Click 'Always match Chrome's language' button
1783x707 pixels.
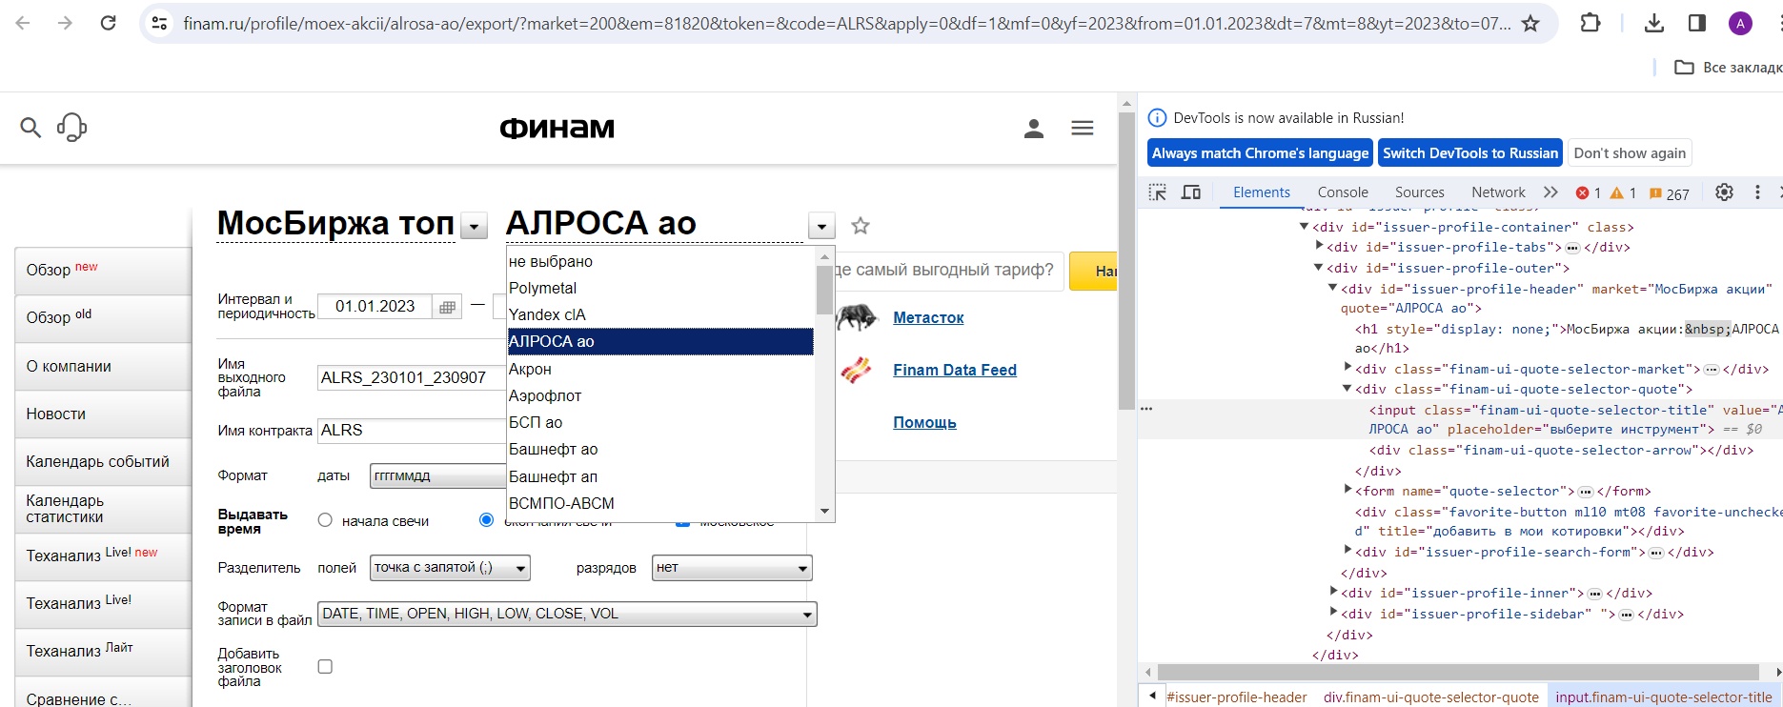(1260, 153)
